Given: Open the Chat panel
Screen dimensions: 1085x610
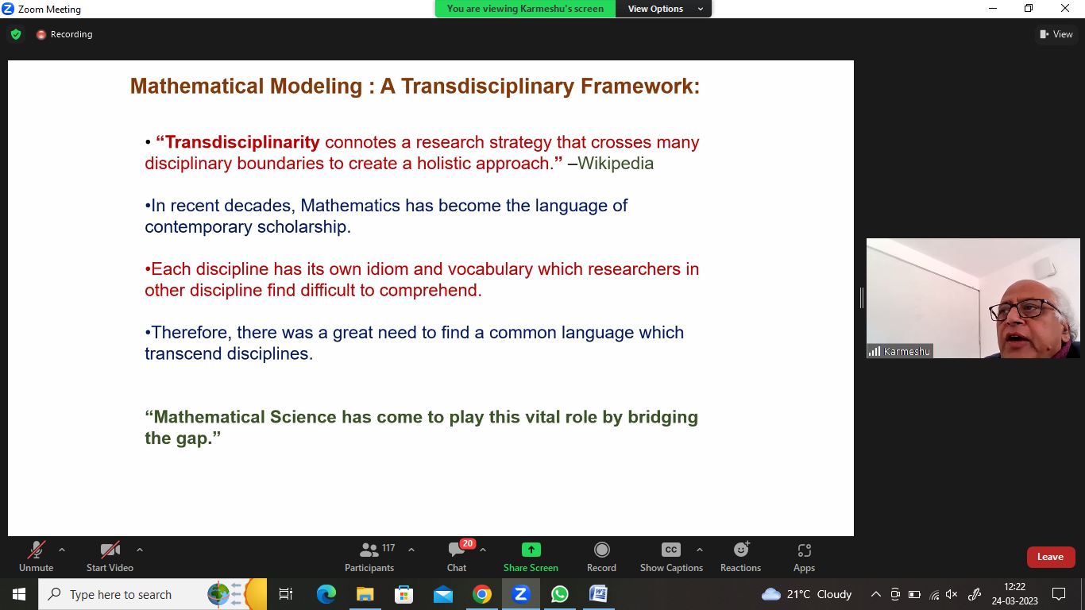Looking at the screenshot, I should coord(457,557).
